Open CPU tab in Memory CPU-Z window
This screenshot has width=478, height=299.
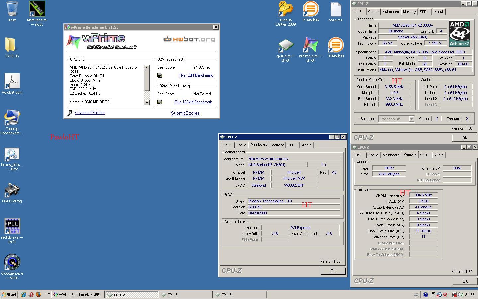pyautogui.click(x=358, y=155)
